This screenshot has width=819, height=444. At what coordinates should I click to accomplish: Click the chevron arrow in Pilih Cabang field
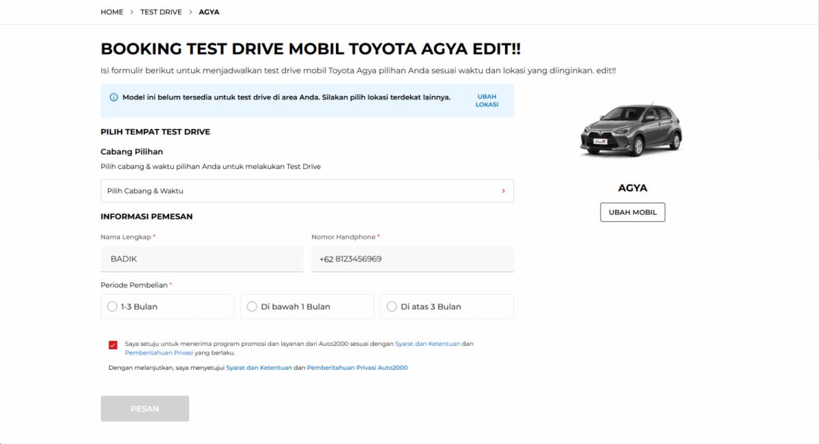tap(503, 191)
